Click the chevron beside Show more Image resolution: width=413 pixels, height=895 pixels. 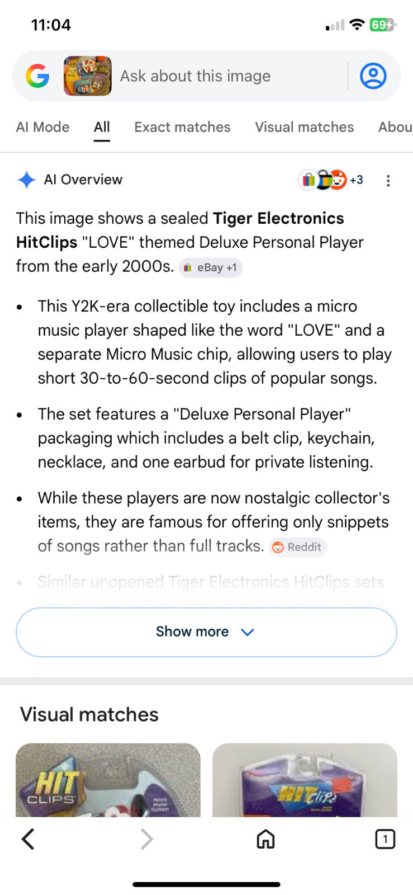(247, 632)
